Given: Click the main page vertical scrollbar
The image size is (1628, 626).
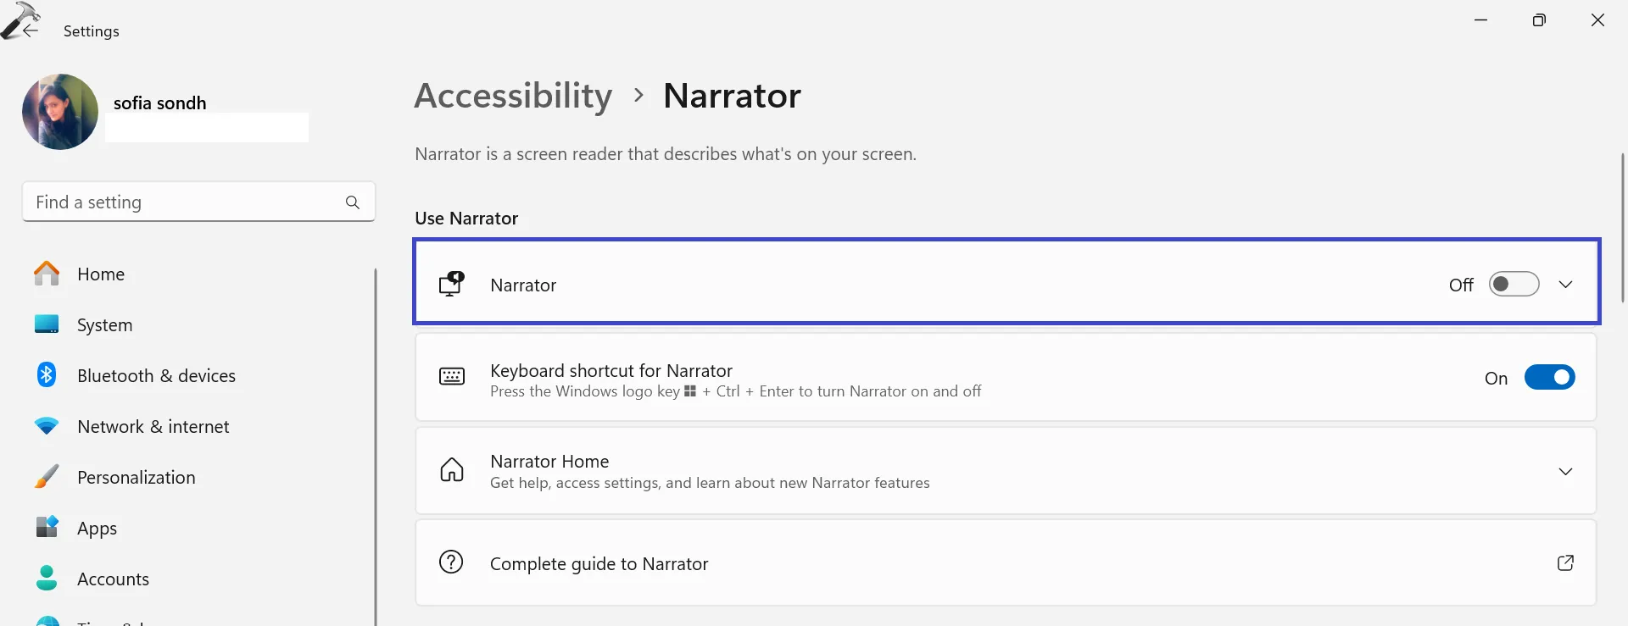Looking at the screenshot, I should tap(1622, 229).
